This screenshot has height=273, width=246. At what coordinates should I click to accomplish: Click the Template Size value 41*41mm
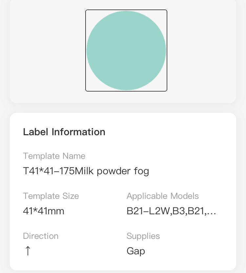43,211
